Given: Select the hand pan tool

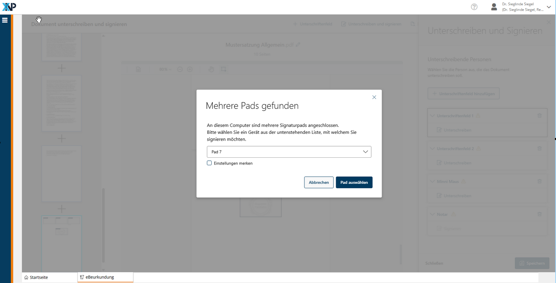Looking at the screenshot, I should pyautogui.click(x=211, y=69).
